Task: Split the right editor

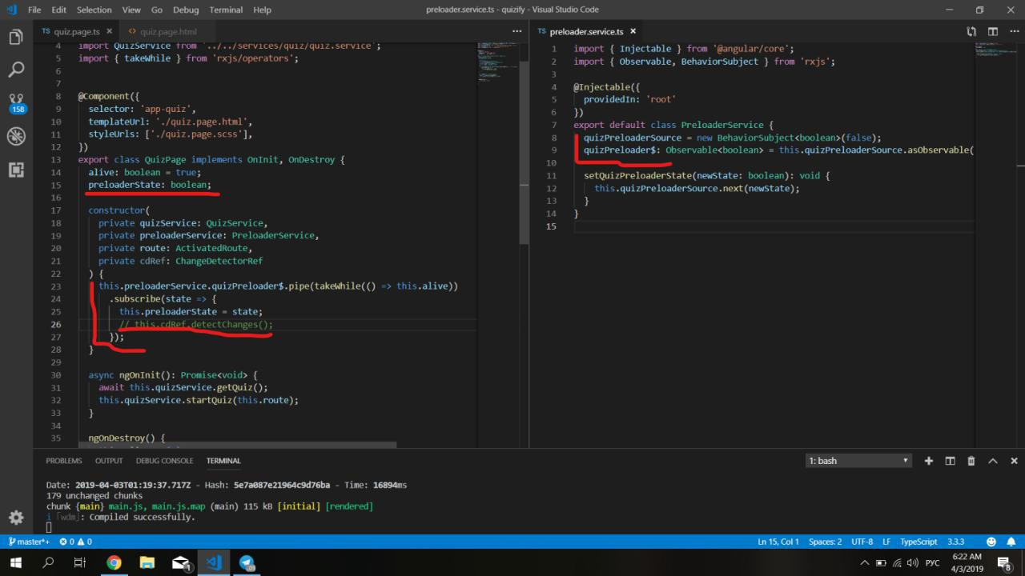Action: point(993,31)
